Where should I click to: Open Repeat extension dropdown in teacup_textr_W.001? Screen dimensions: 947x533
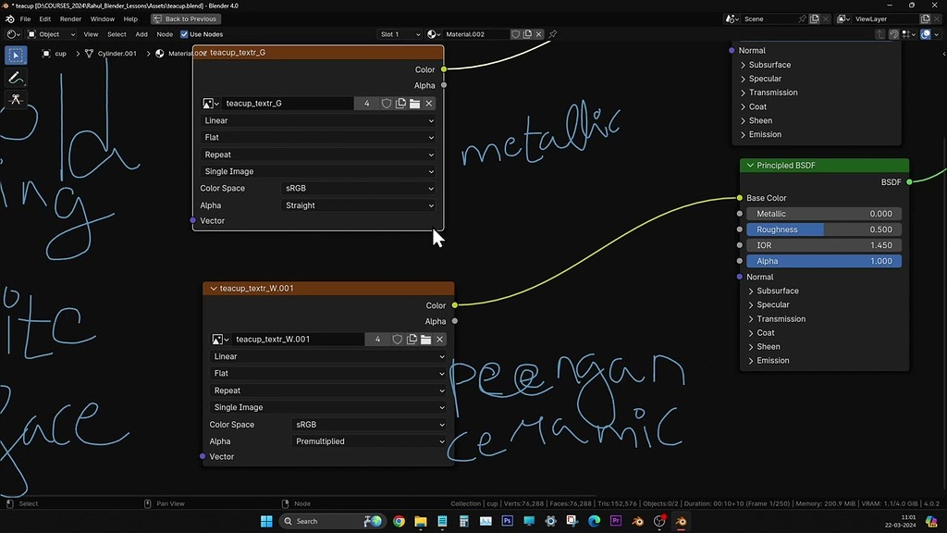click(x=329, y=390)
